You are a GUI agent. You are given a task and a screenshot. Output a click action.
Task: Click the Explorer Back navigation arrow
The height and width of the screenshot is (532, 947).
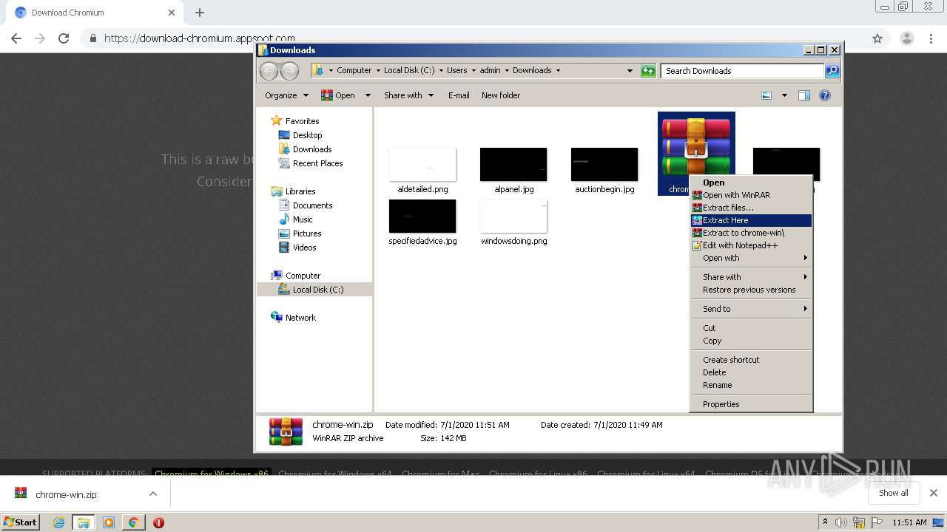(x=269, y=71)
